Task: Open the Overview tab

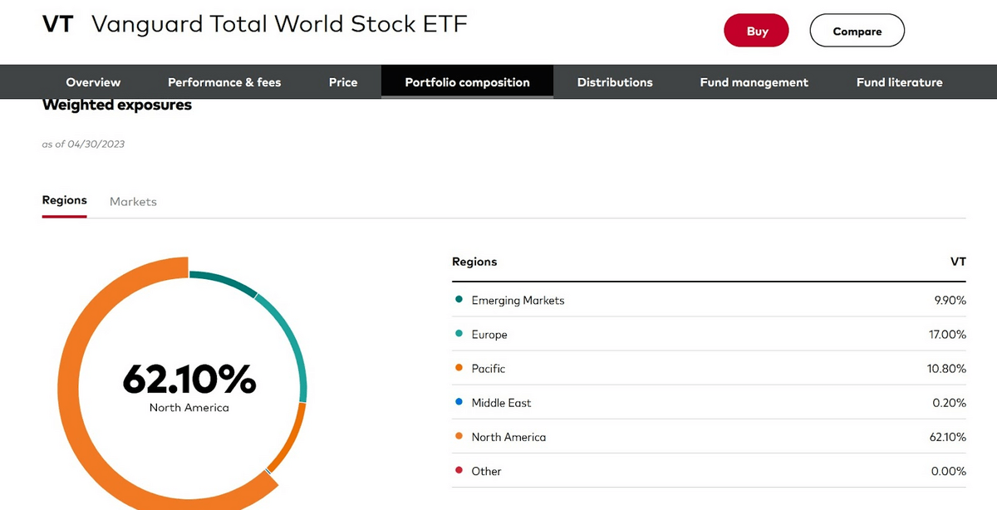Action: pos(93,82)
